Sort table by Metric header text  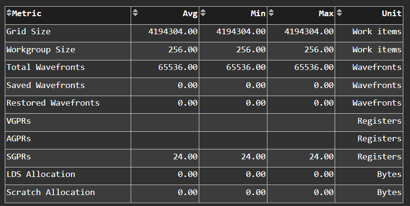tap(27, 13)
